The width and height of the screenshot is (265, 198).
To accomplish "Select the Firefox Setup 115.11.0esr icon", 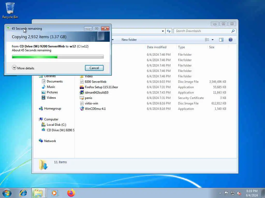I will click(x=82, y=87).
